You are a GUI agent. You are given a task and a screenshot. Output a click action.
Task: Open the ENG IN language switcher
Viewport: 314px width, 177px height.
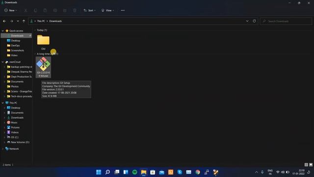(270, 172)
